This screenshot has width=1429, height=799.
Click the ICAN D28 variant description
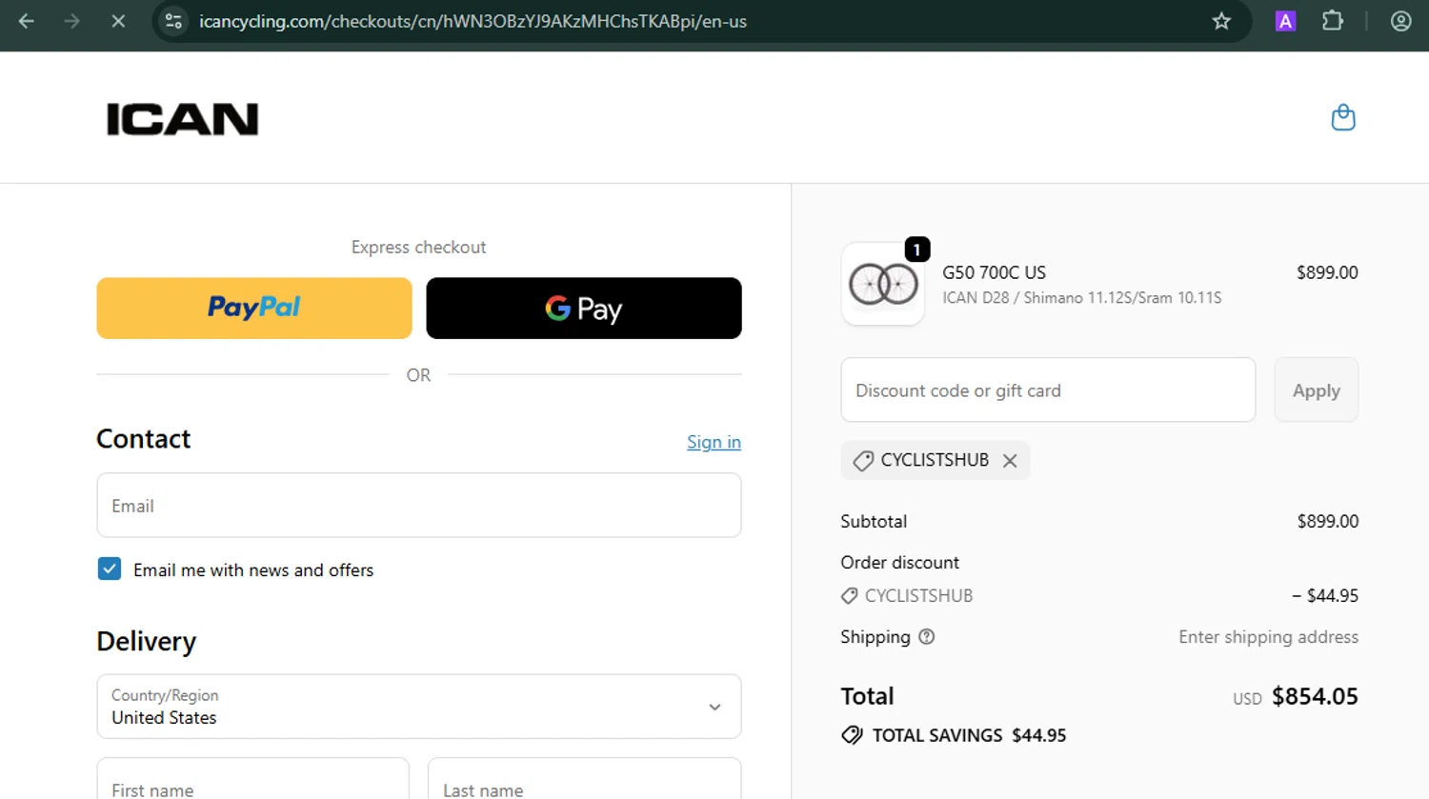(1081, 298)
